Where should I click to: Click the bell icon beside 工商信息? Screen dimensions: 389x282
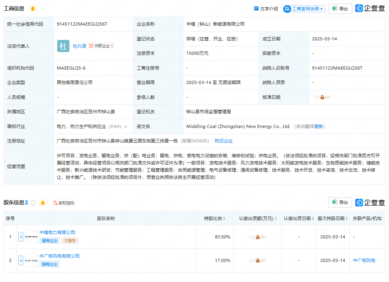[33, 9]
